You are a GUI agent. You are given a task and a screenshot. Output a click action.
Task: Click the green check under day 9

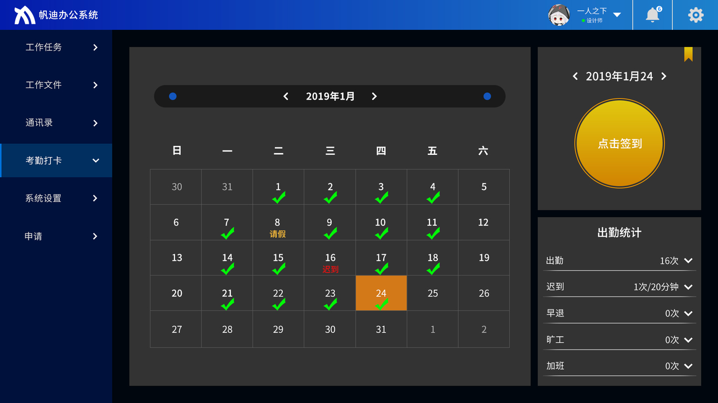[x=330, y=234]
